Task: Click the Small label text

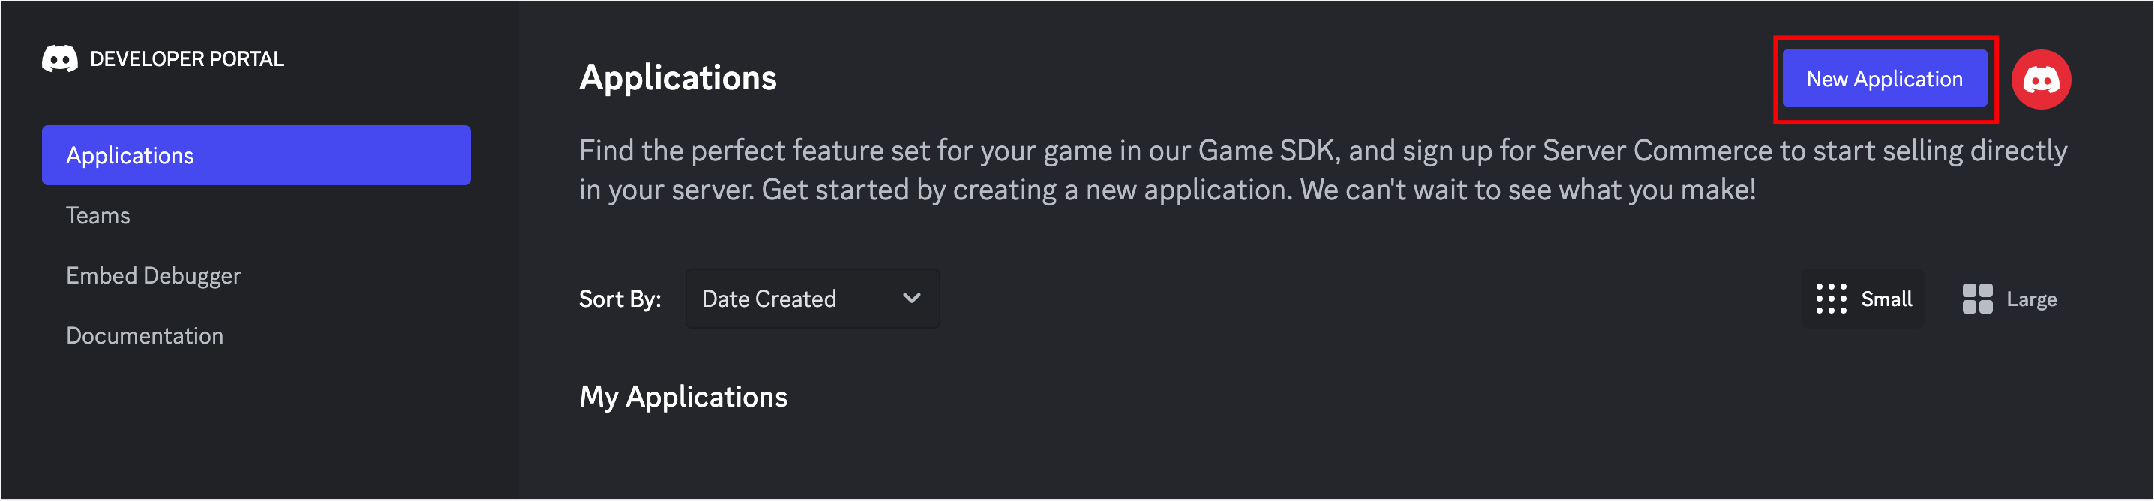Action: click(x=1885, y=298)
